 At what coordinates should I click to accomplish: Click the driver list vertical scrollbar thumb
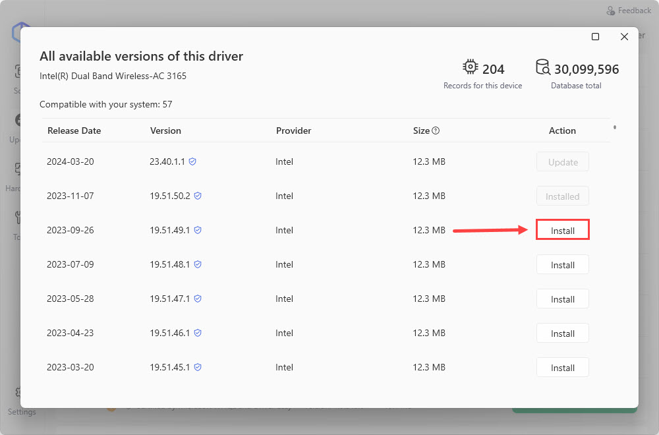[615, 127]
